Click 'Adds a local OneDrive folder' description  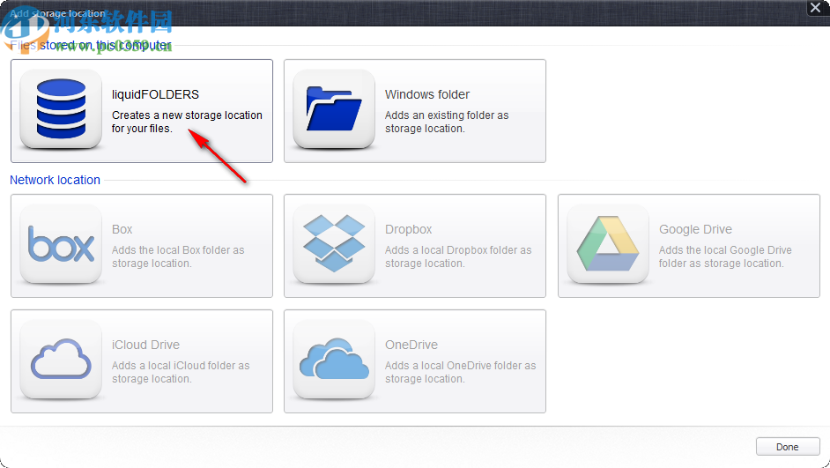coord(461,372)
